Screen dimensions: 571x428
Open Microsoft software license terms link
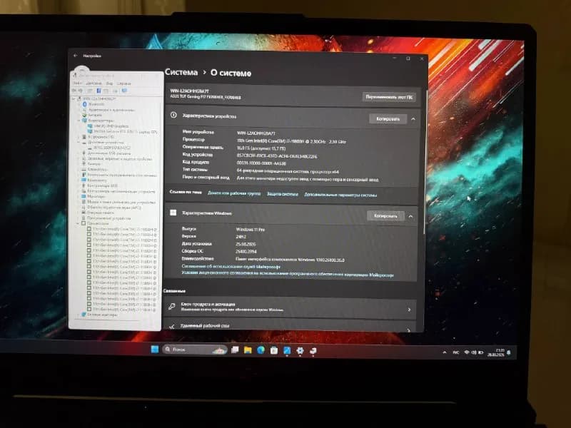(x=288, y=274)
